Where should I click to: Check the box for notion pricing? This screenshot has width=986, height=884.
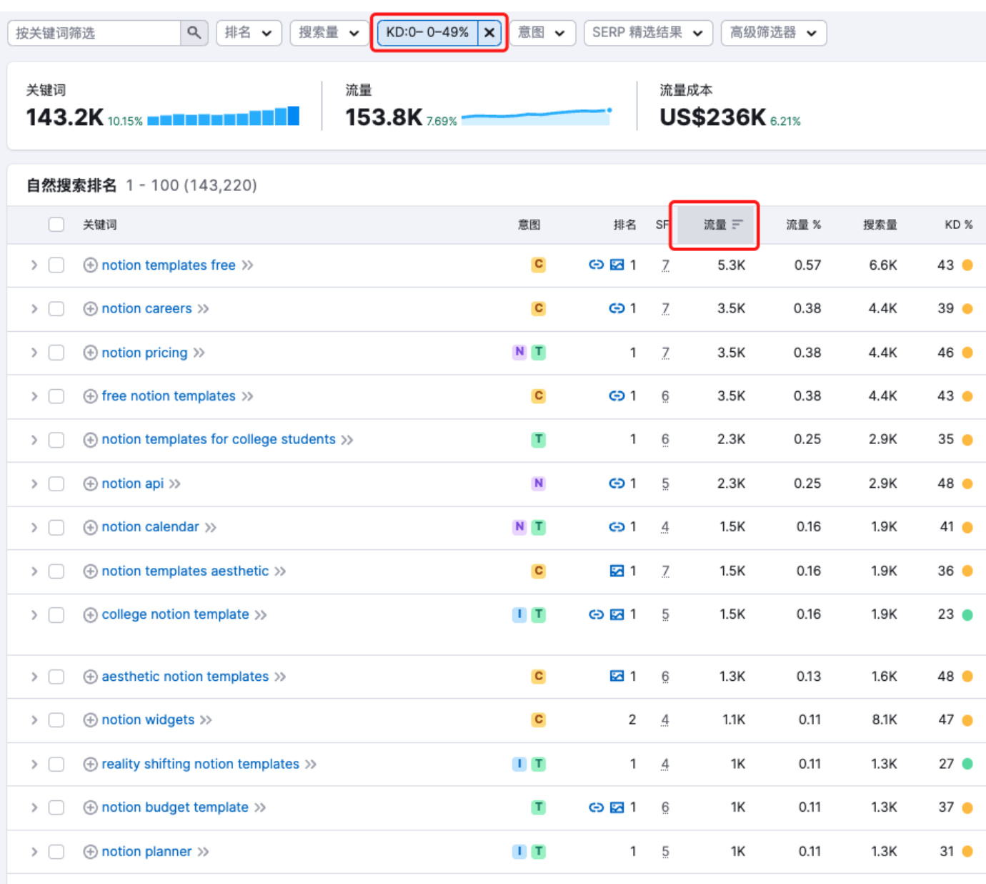pos(56,353)
